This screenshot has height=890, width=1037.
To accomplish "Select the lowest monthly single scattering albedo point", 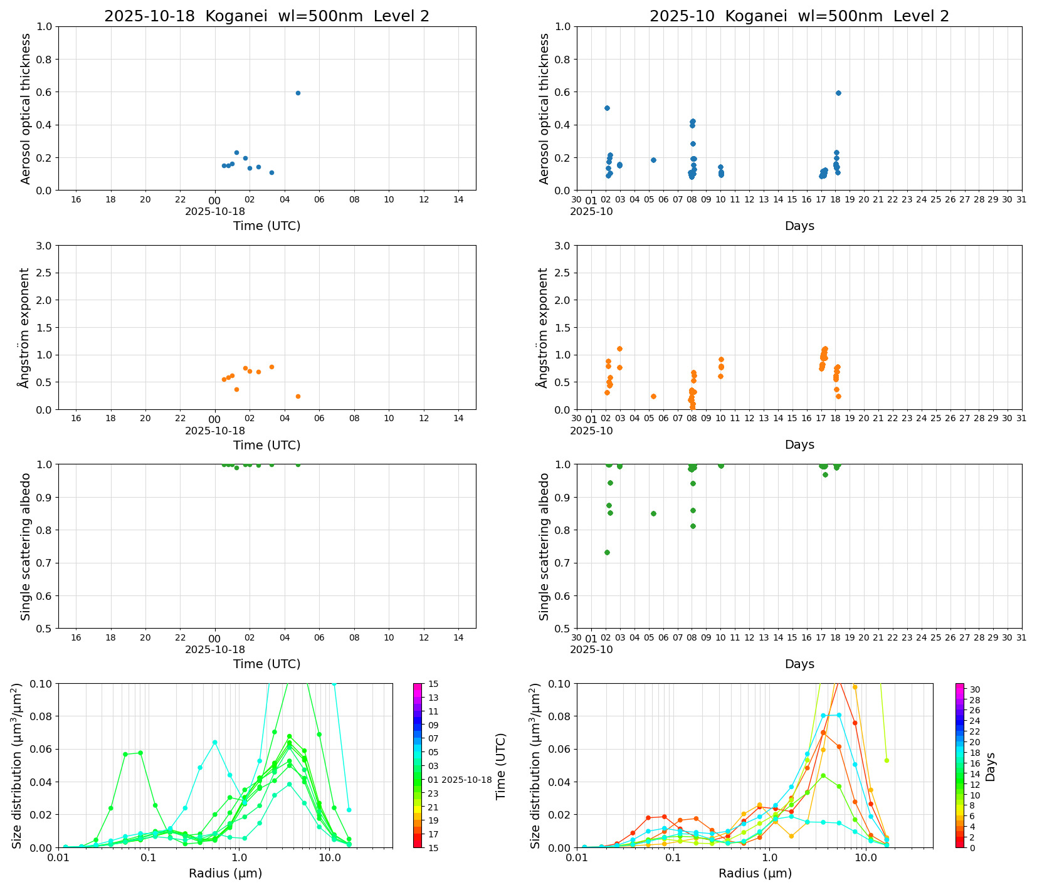I will (x=607, y=552).
